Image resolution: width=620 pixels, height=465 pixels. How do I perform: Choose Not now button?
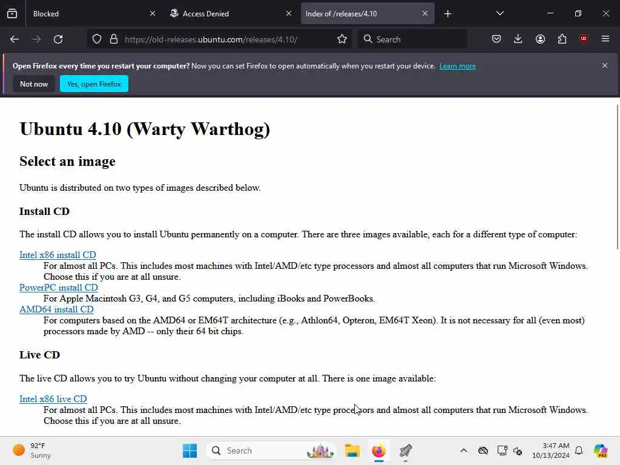click(34, 84)
